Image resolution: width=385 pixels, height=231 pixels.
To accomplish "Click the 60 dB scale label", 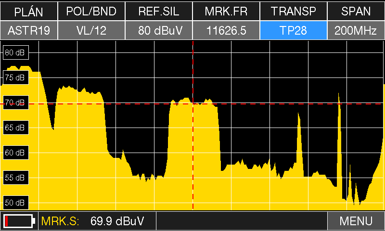I will (x=16, y=153).
